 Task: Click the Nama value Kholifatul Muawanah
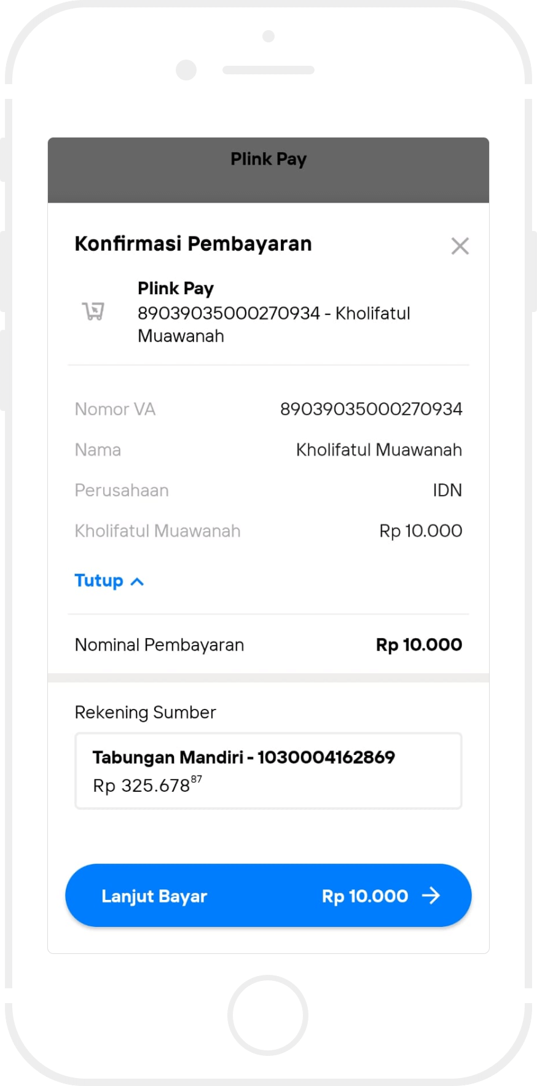[x=378, y=450]
